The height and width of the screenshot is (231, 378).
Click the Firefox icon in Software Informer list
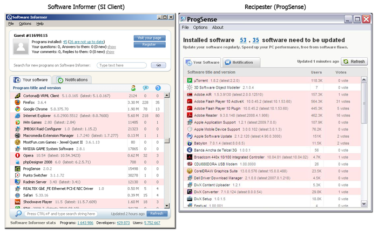point(17,101)
